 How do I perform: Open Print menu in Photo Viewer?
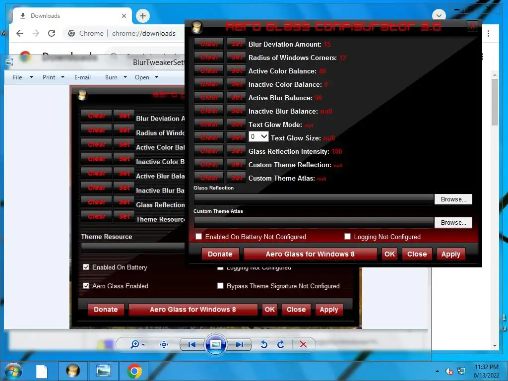(x=54, y=77)
